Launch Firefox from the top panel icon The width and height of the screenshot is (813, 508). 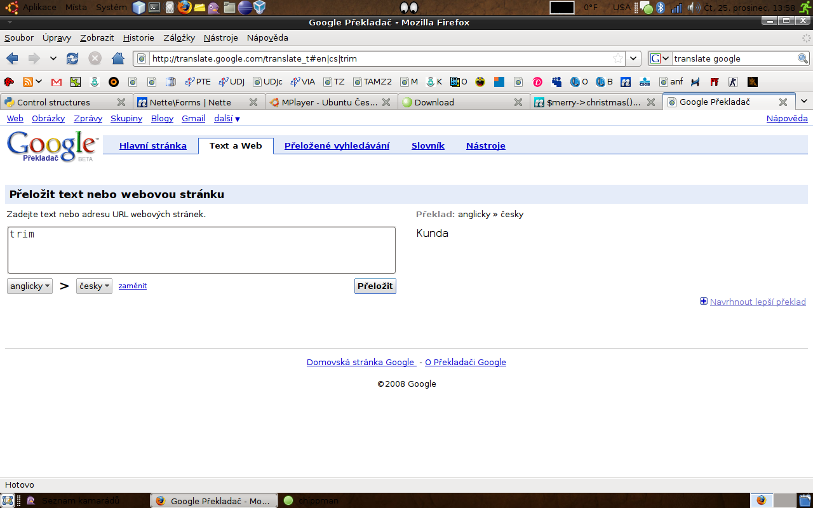[x=184, y=8]
